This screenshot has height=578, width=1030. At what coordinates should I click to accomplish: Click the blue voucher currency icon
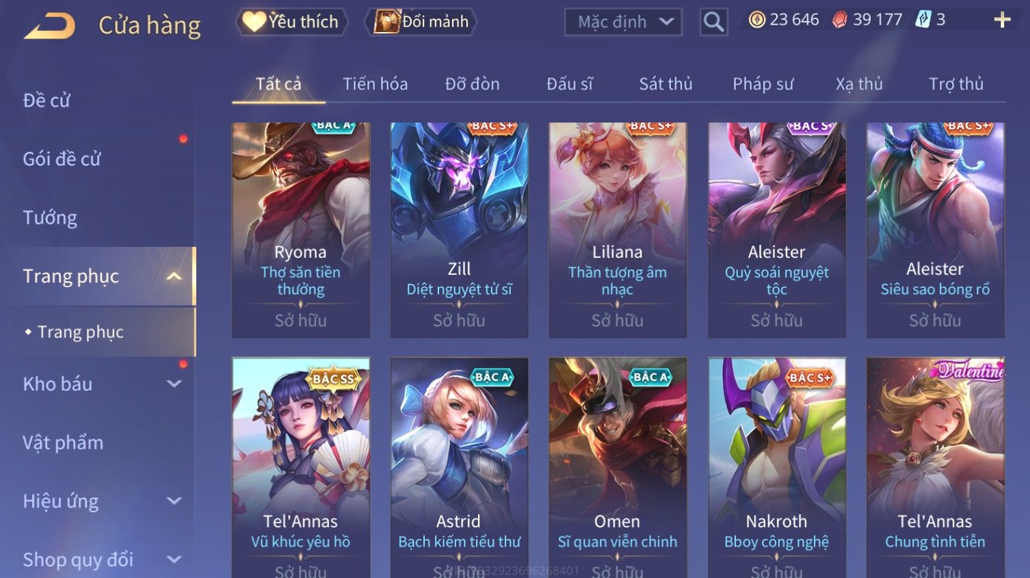923,20
